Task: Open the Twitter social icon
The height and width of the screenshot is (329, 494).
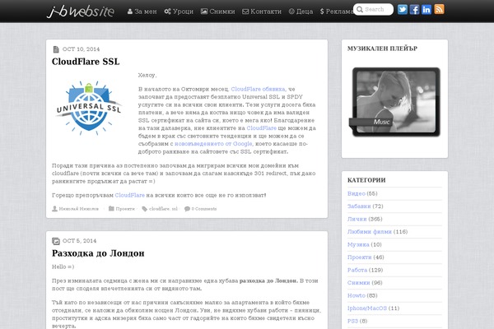Action: coord(403,9)
